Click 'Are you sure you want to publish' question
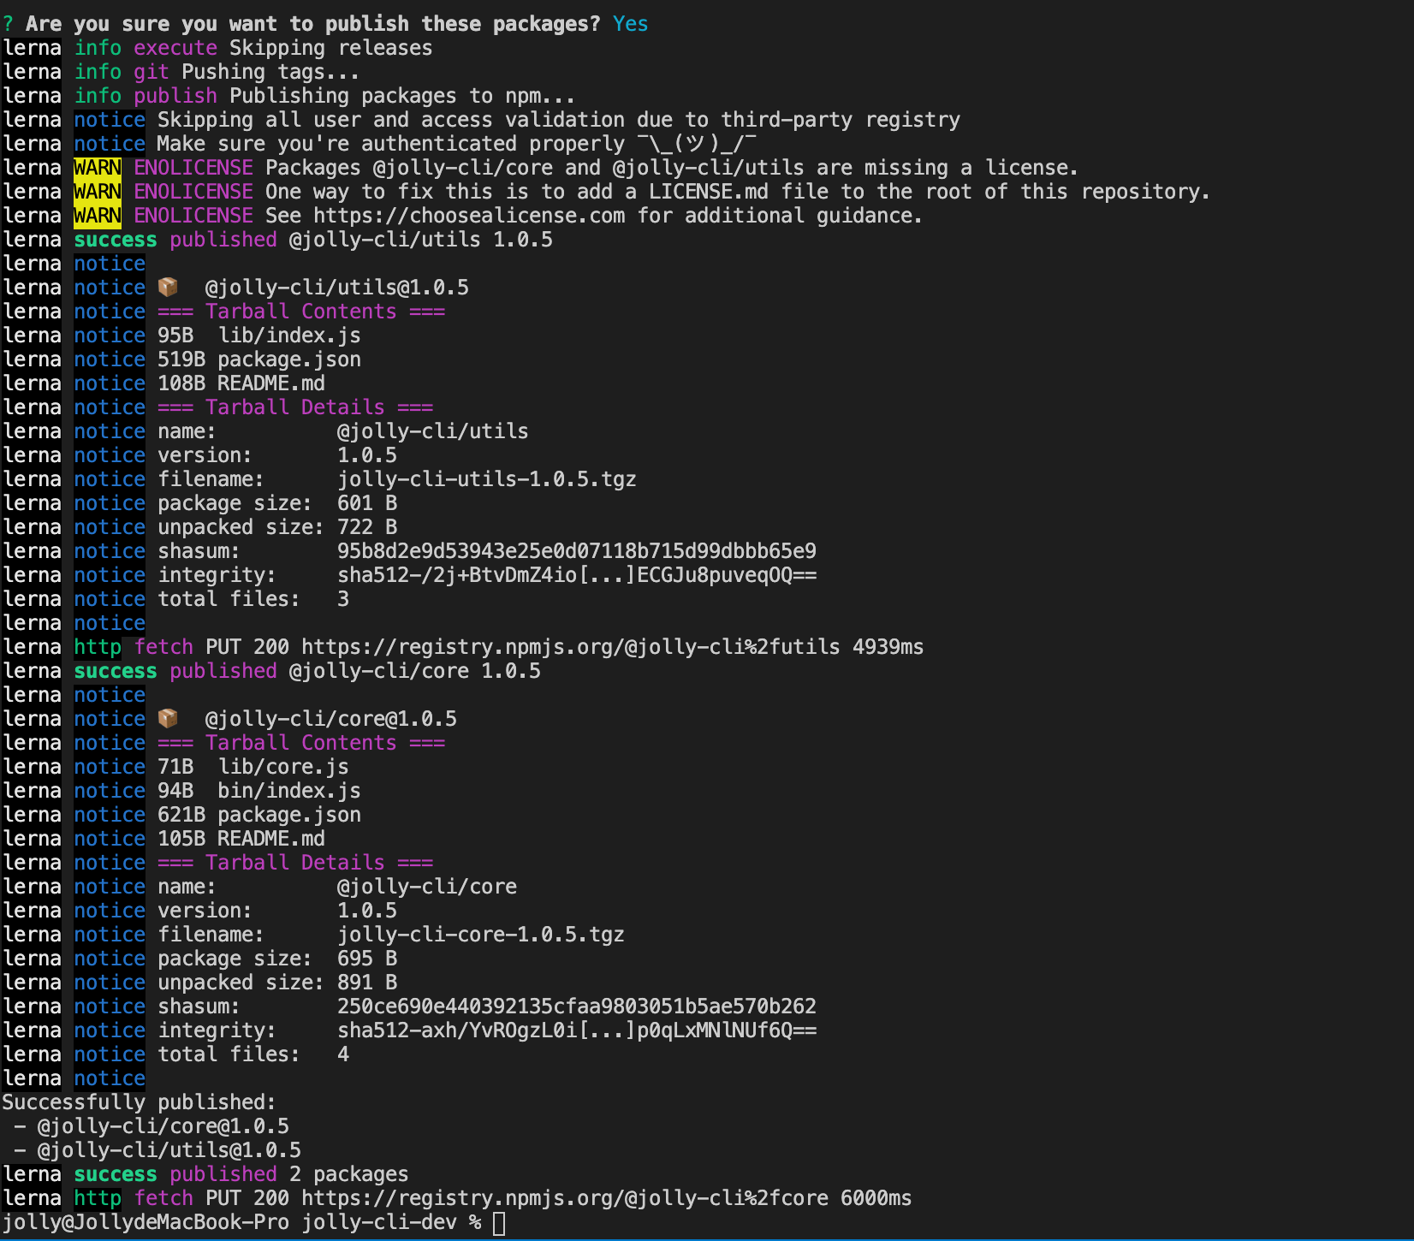This screenshot has width=1414, height=1241. pos(313,24)
